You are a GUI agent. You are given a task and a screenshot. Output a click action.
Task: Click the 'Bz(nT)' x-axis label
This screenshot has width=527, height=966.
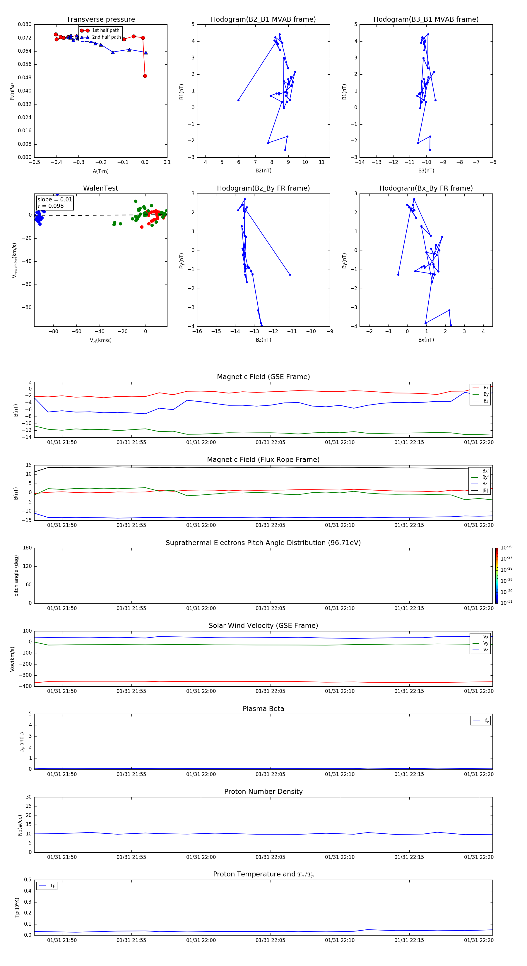[263, 340]
